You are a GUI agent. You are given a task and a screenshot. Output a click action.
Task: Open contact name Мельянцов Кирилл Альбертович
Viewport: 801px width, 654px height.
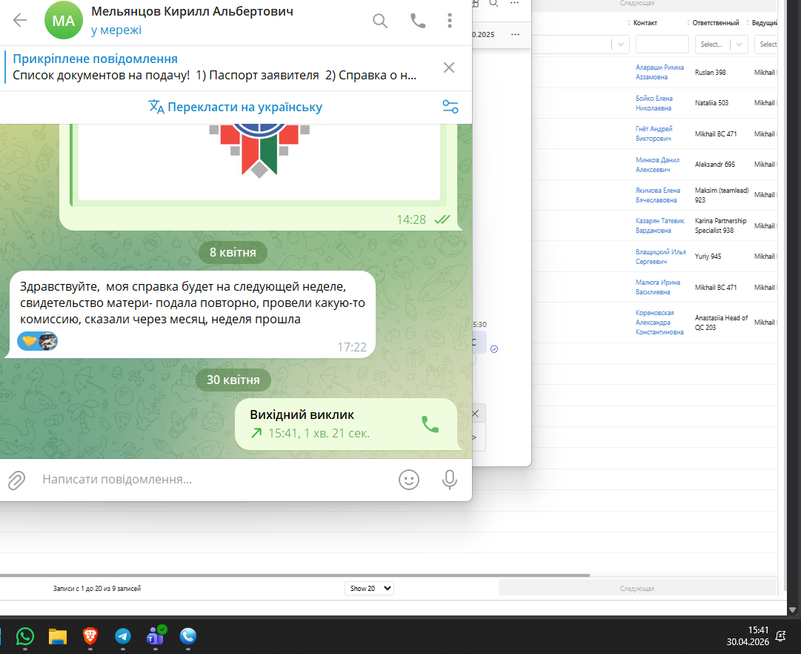pyautogui.click(x=192, y=11)
